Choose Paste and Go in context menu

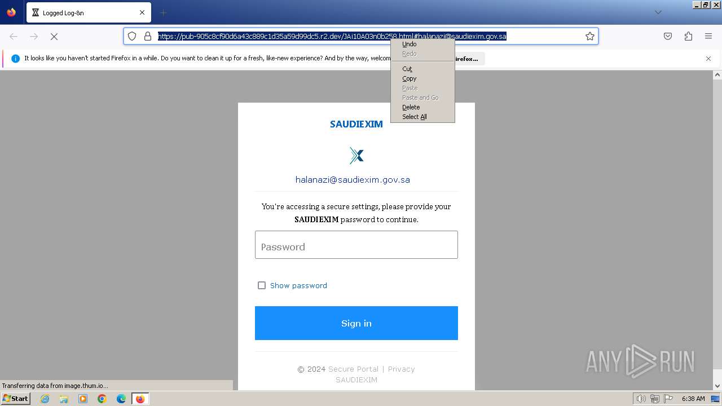[422, 98]
